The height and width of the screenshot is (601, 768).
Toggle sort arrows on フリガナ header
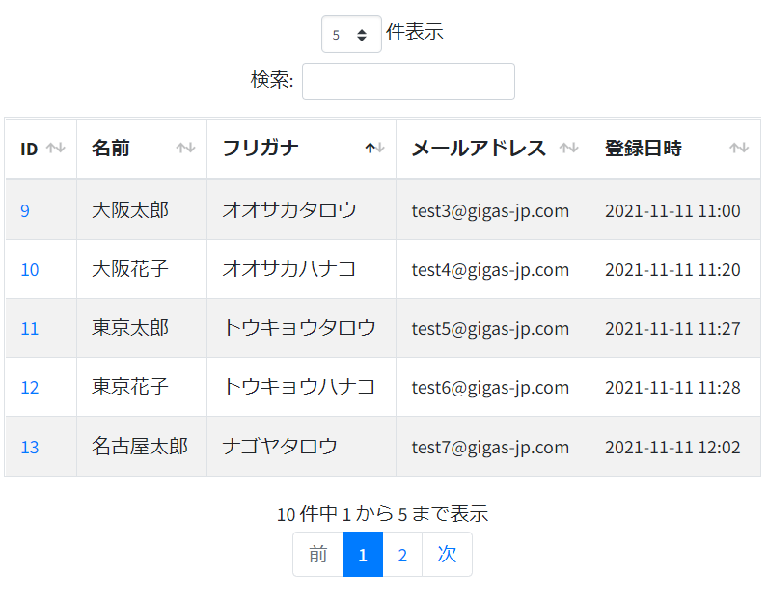pos(374,148)
